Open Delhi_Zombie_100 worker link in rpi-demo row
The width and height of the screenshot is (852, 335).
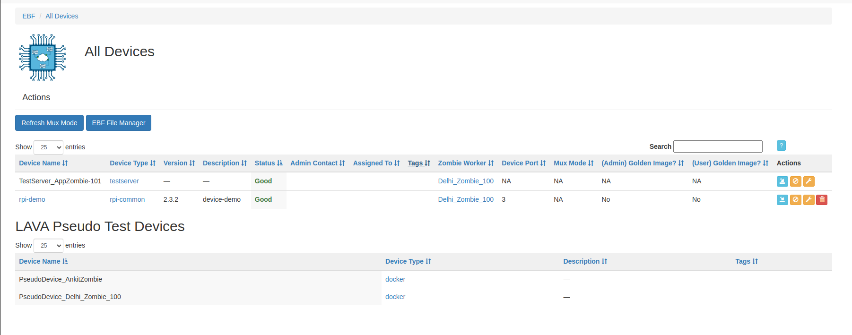coord(466,199)
